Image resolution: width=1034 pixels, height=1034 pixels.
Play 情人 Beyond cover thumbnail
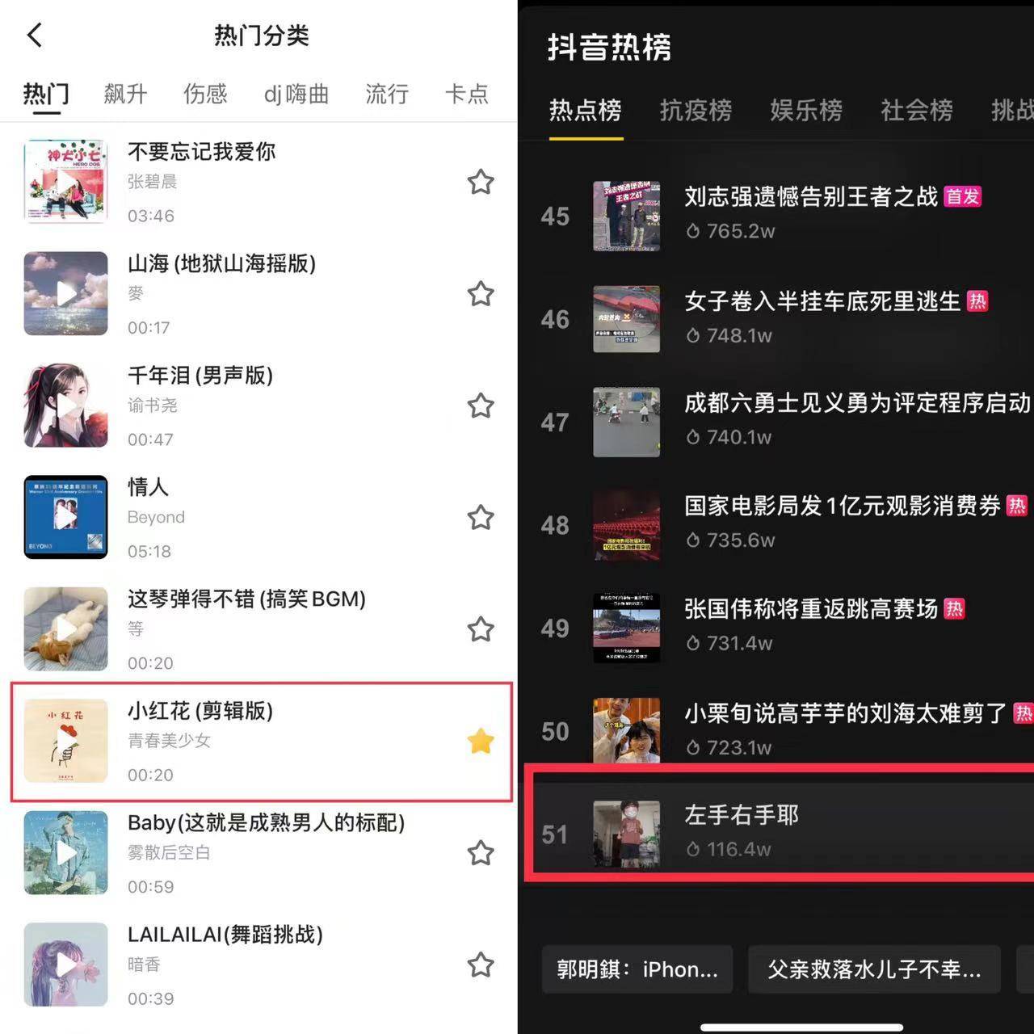[x=65, y=517]
